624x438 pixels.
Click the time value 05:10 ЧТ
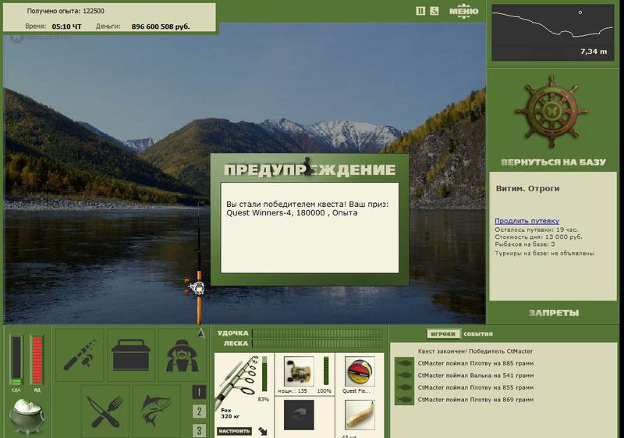point(66,27)
